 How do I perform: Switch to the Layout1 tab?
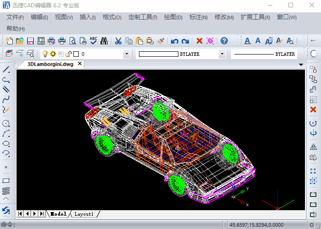(x=84, y=214)
